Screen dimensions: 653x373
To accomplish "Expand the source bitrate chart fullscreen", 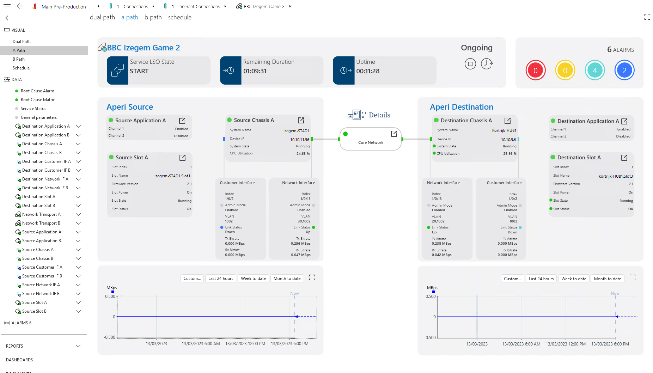I will tap(312, 278).
